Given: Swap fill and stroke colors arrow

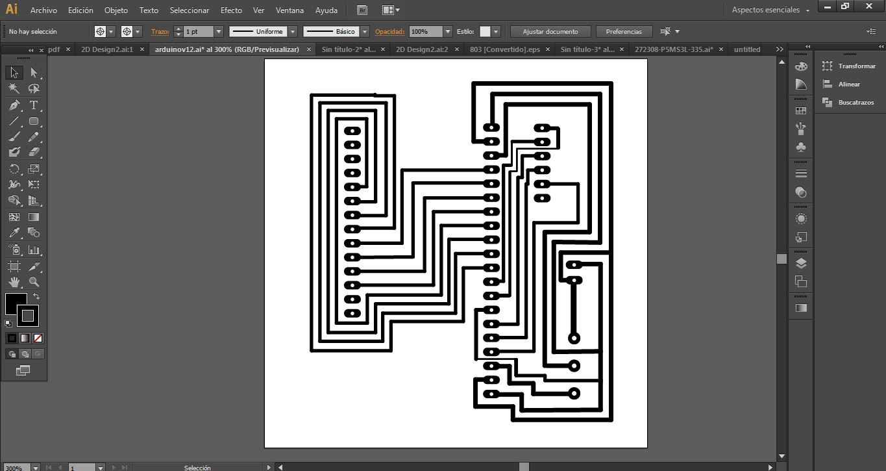Looking at the screenshot, I should click(36, 296).
